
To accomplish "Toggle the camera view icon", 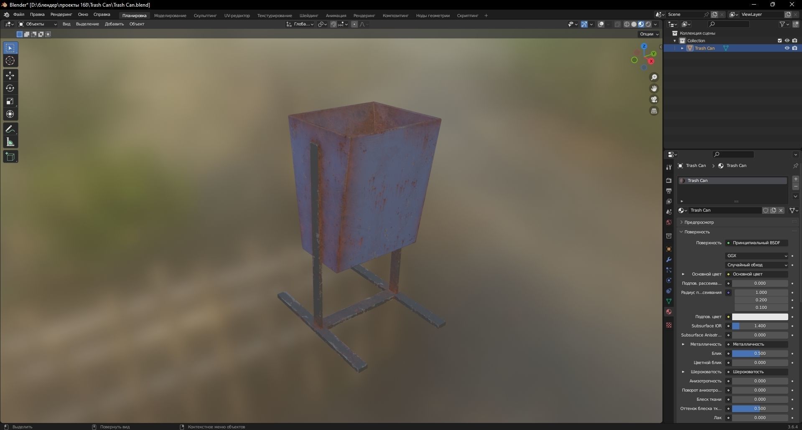I will tap(654, 100).
